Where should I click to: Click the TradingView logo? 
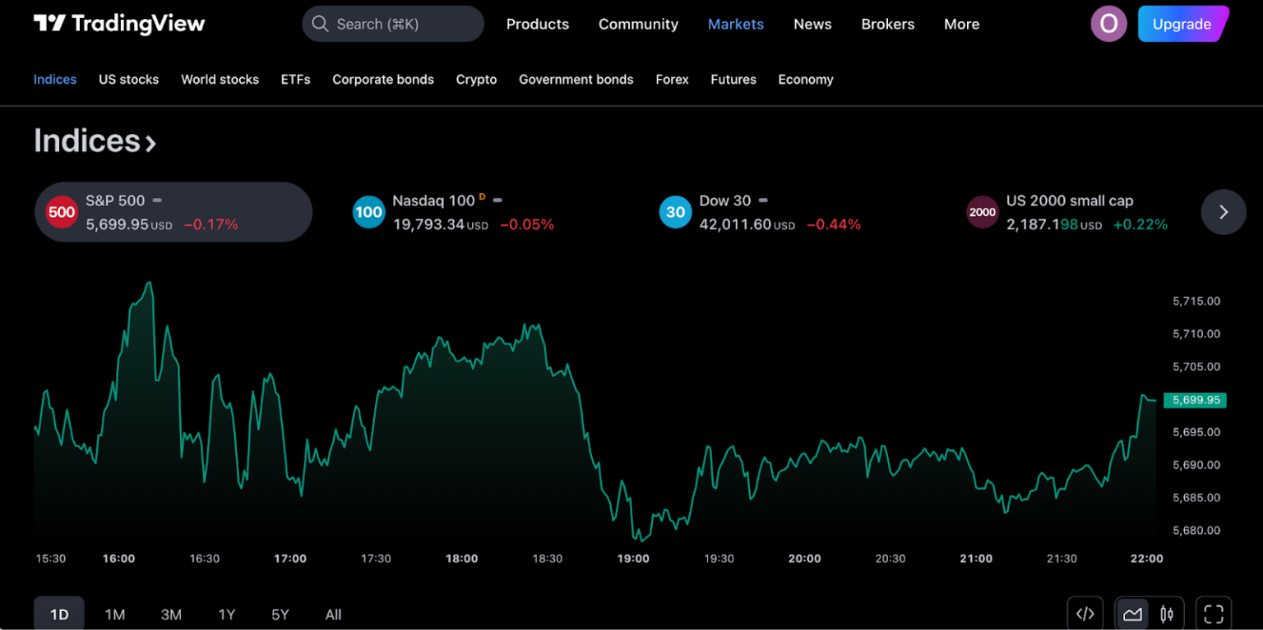[119, 24]
